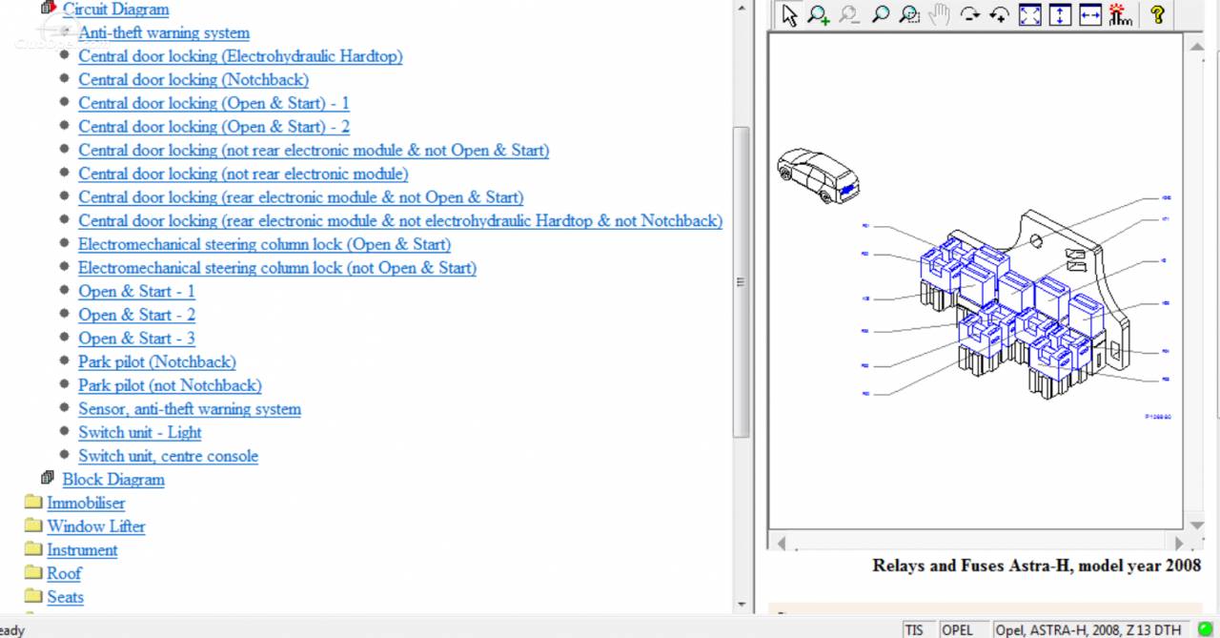Open Central door locking (rear electronic module & not Open & Start)

click(300, 197)
